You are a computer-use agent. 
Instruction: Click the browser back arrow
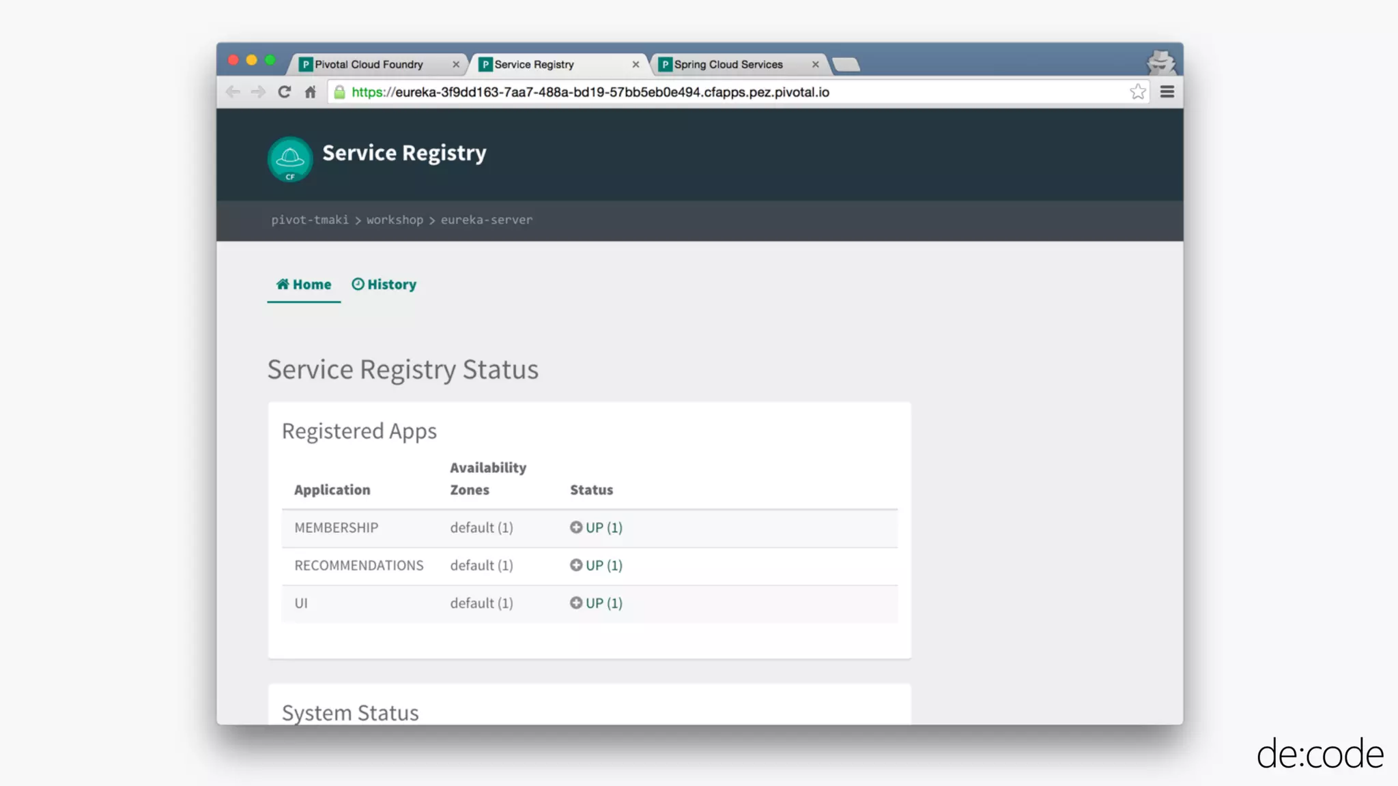click(233, 91)
